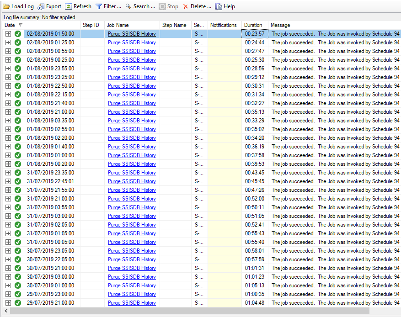Screen dimensions: 401x317
Task: Click the log file summary text
Action: click(39, 17)
